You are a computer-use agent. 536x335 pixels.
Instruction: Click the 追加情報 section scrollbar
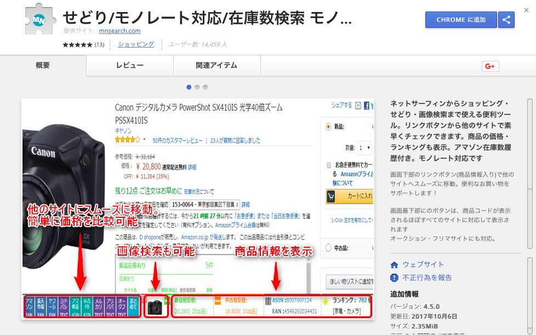[x=529, y=296]
